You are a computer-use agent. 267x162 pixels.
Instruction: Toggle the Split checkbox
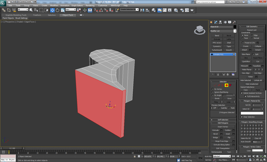click(x=253, y=54)
